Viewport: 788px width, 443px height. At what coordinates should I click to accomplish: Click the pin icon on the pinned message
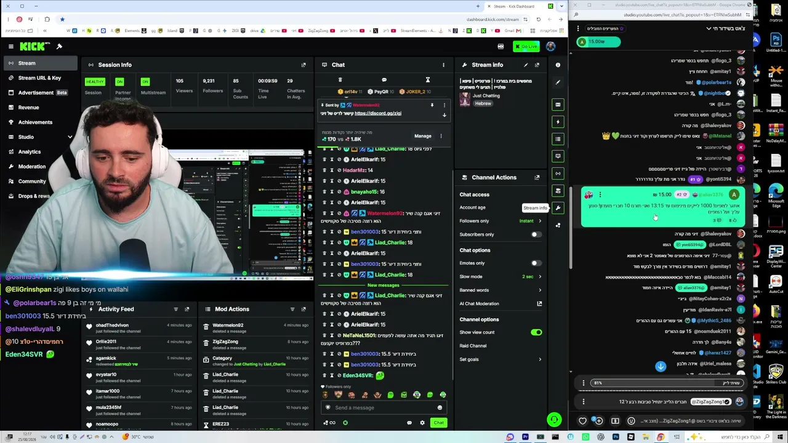point(432,105)
